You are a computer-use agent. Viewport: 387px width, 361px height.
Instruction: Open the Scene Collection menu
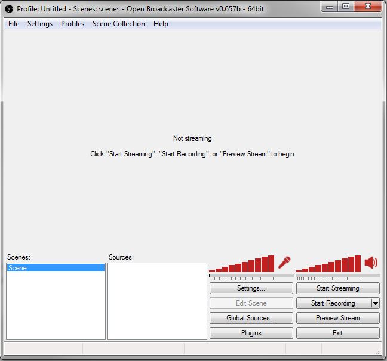118,24
